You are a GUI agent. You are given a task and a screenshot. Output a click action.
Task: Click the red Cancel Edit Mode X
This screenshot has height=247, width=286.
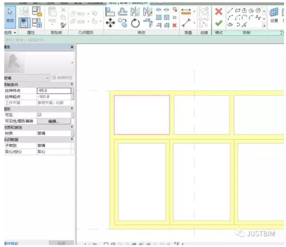coord(219,12)
